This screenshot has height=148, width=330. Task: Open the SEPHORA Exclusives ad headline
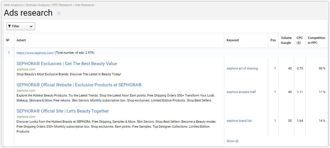click(x=67, y=64)
